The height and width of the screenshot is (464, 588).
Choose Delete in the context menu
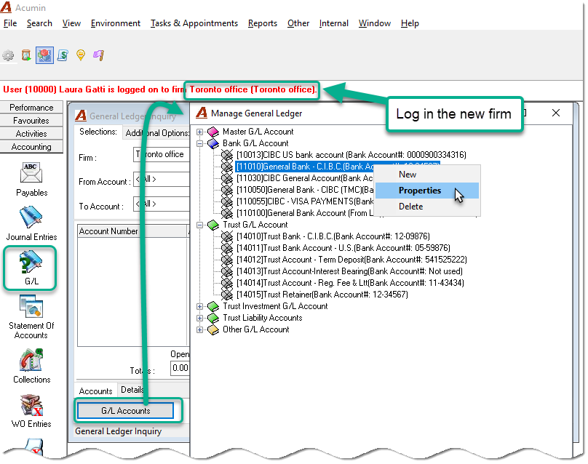click(x=427, y=207)
